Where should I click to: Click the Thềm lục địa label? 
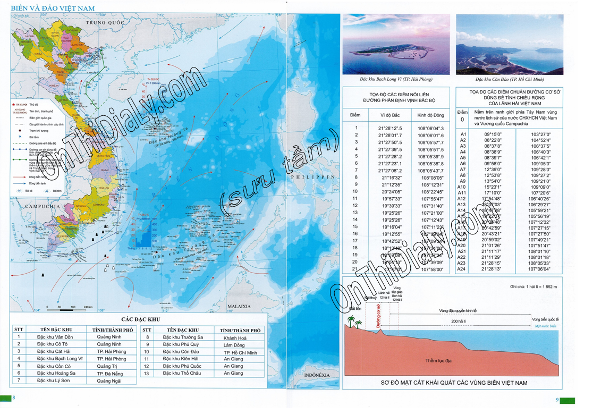(439, 361)
